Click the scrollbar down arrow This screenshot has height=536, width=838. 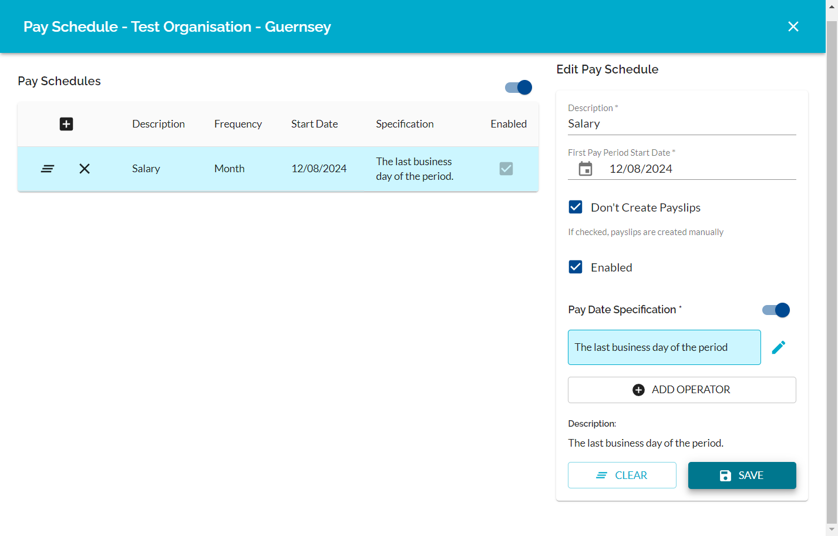tap(832, 530)
